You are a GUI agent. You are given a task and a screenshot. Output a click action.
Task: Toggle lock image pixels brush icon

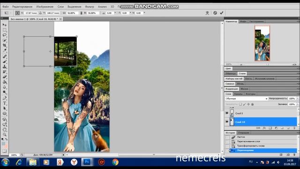(244, 104)
